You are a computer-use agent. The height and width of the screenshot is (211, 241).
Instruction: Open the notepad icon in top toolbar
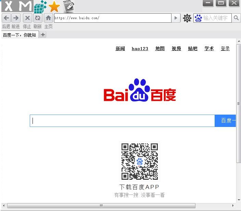click(68, 7)
